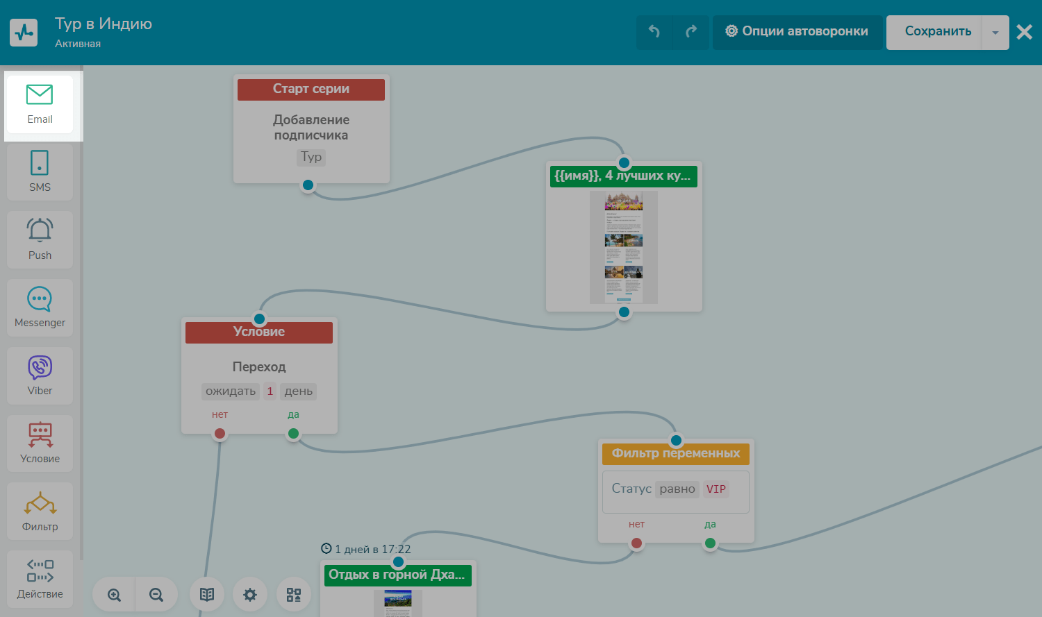Screen dimensions: 1042x617
Task: Click the auto-arrange blocks icon
Action: (294, 595)
